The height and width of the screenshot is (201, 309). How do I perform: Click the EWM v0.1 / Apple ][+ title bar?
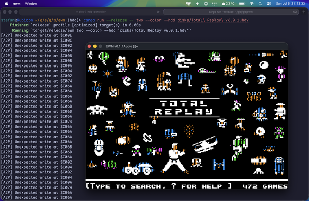pyautogui.click(x=186, y=46)
